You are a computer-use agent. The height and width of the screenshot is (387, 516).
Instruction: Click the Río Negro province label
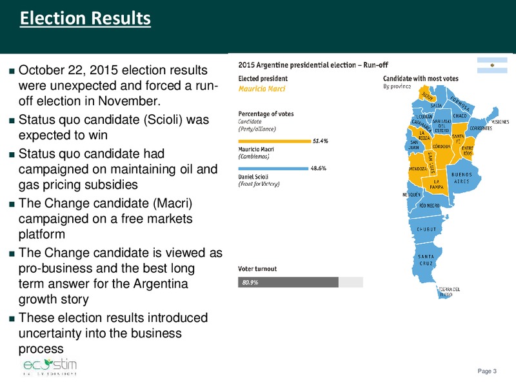(430, 206)
